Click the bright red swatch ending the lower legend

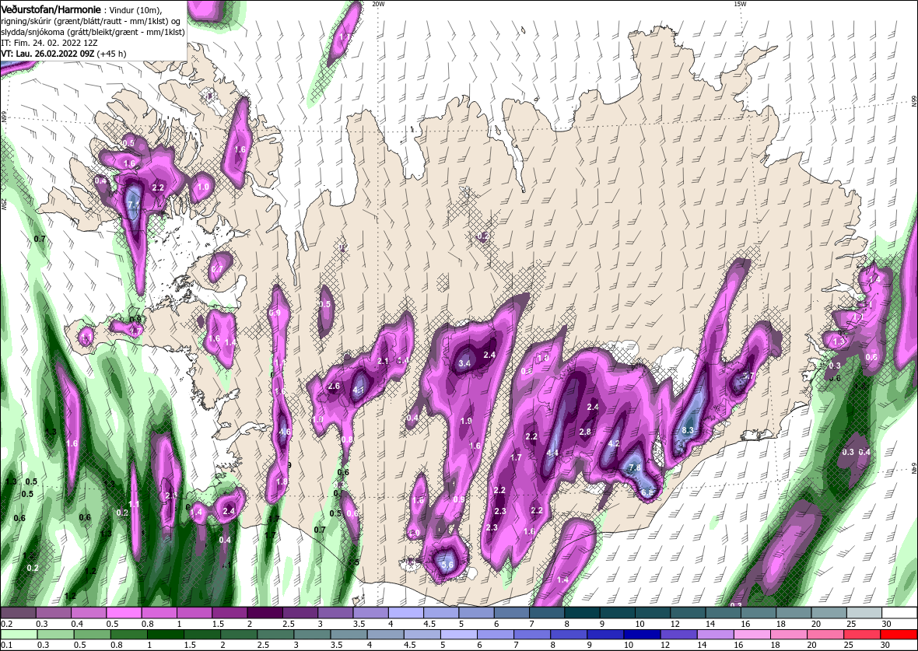pos(898,635)
